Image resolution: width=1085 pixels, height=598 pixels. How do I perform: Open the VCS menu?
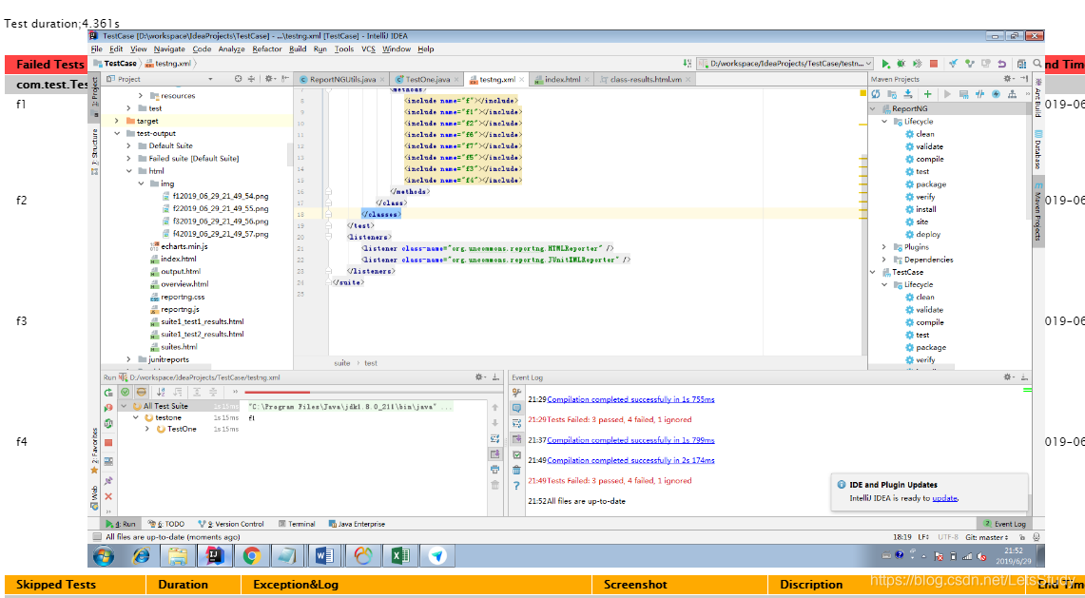tap(368, 49)
